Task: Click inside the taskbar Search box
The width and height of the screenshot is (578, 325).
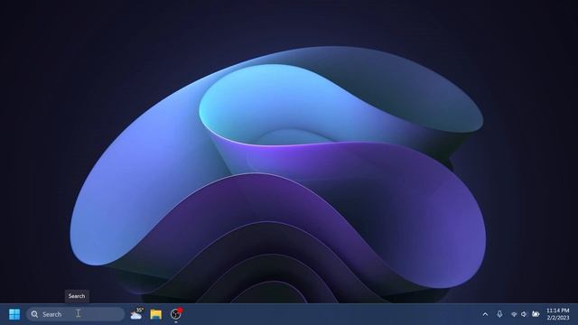Action: coord(76,314)
